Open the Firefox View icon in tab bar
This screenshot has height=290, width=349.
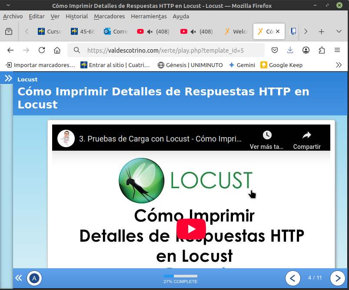[9, 31]
